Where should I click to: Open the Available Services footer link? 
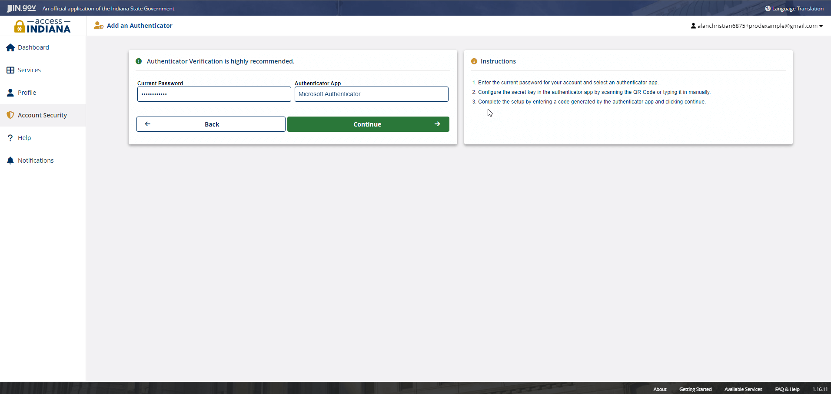(743, 389)
